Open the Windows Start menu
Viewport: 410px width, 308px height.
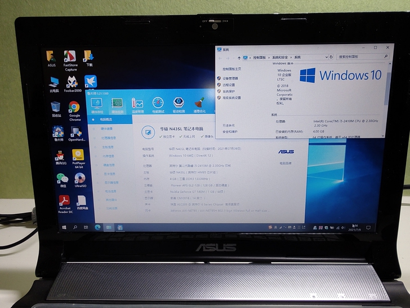click(x=64, y=227)
